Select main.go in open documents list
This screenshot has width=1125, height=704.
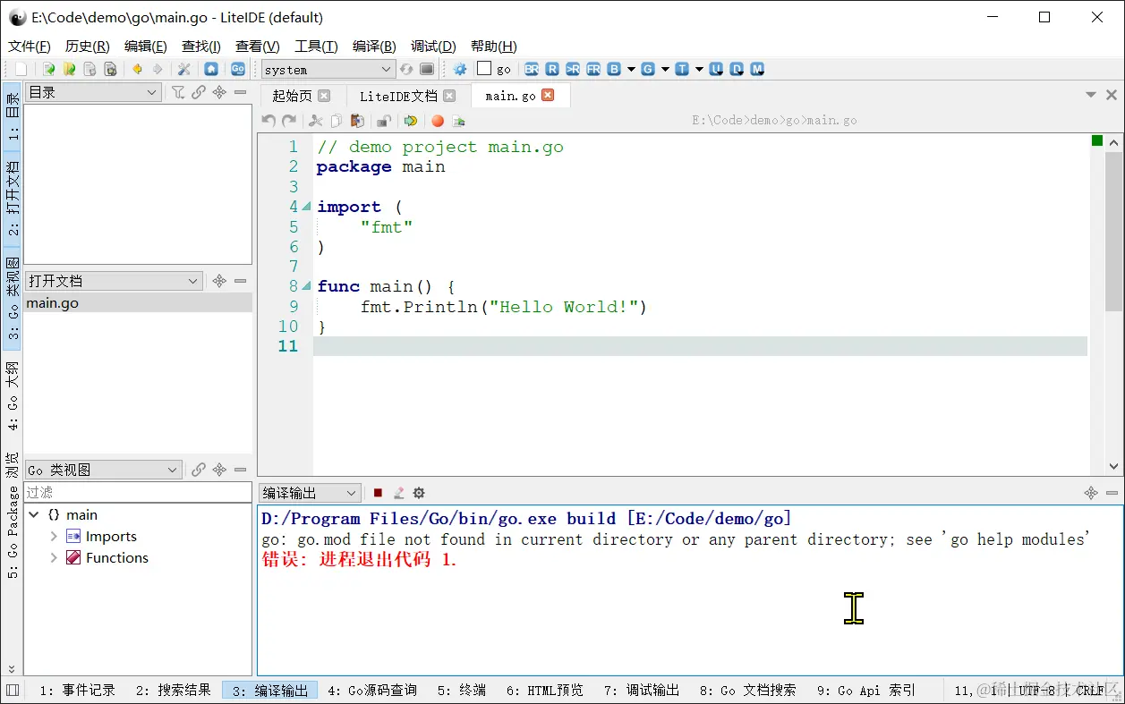pos(138,303)
